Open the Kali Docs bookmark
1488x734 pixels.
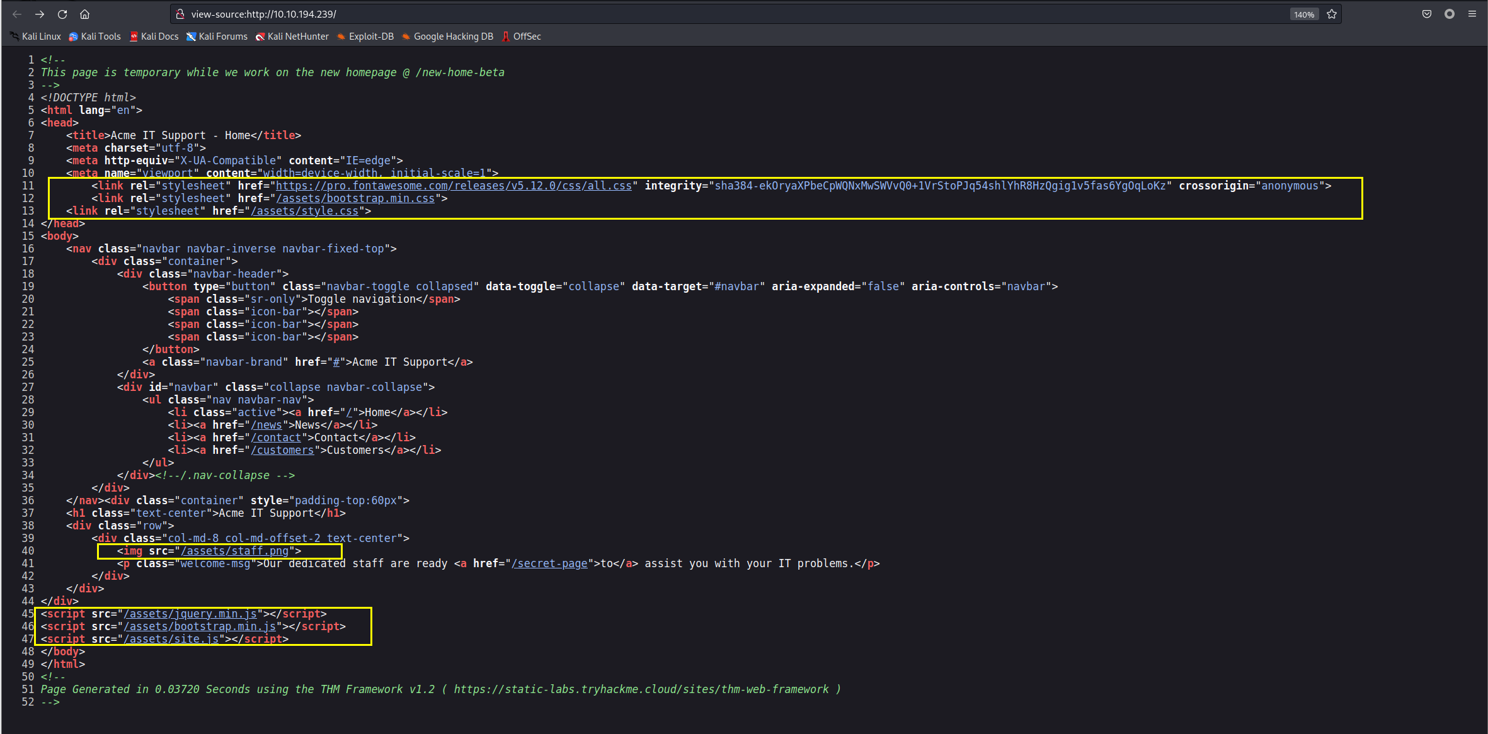[x=154, y=37]
